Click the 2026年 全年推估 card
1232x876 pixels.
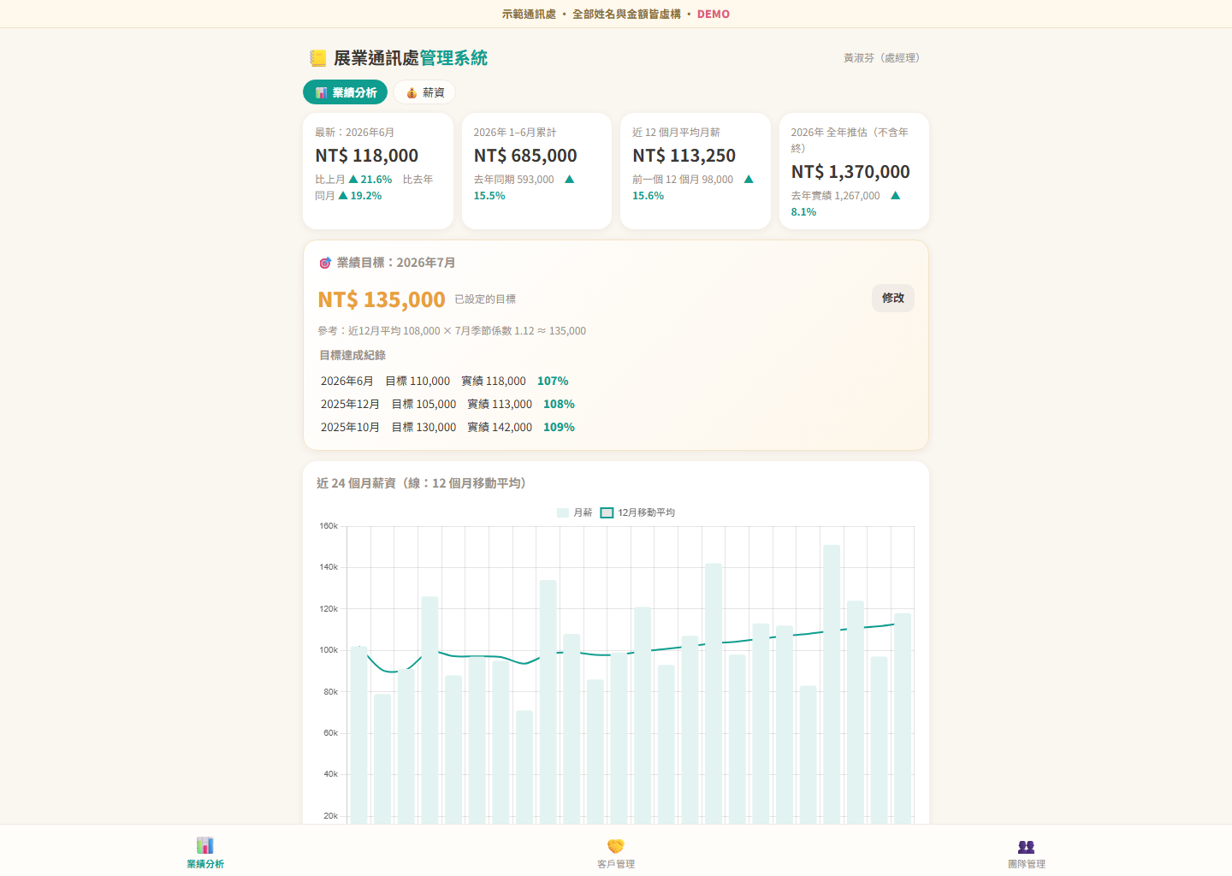[854, 171]
